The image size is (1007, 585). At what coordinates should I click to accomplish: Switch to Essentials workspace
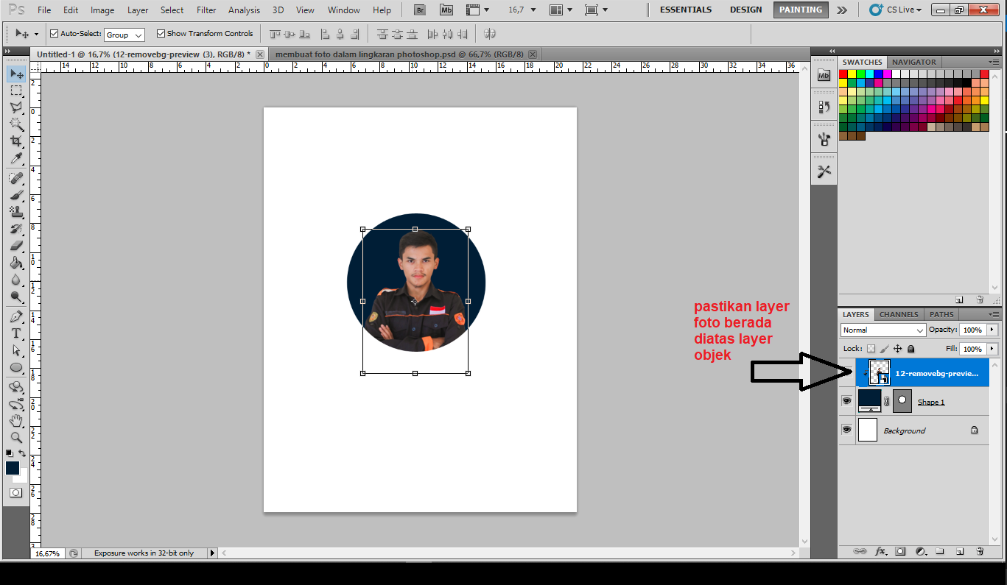click(x=686, y=10)
